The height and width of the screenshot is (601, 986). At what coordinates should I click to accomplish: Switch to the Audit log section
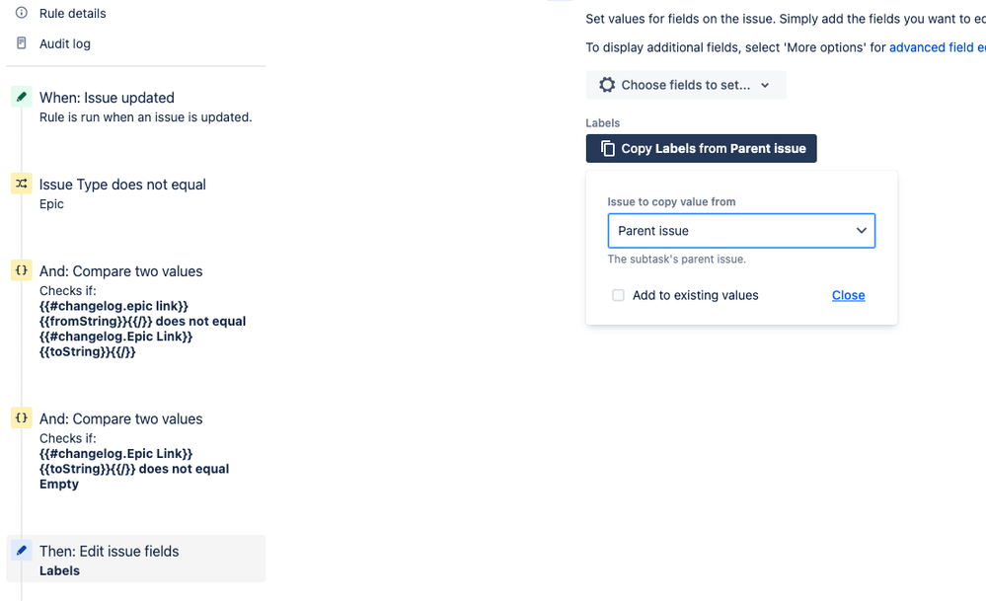pyautogui.click(x=64, y=43)
